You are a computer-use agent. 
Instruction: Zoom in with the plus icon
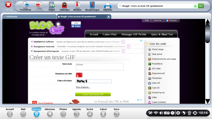tap(178, 113)
